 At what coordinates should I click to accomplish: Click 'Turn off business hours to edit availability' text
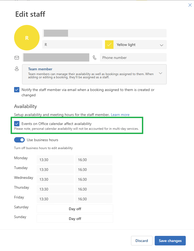point(43,148)
